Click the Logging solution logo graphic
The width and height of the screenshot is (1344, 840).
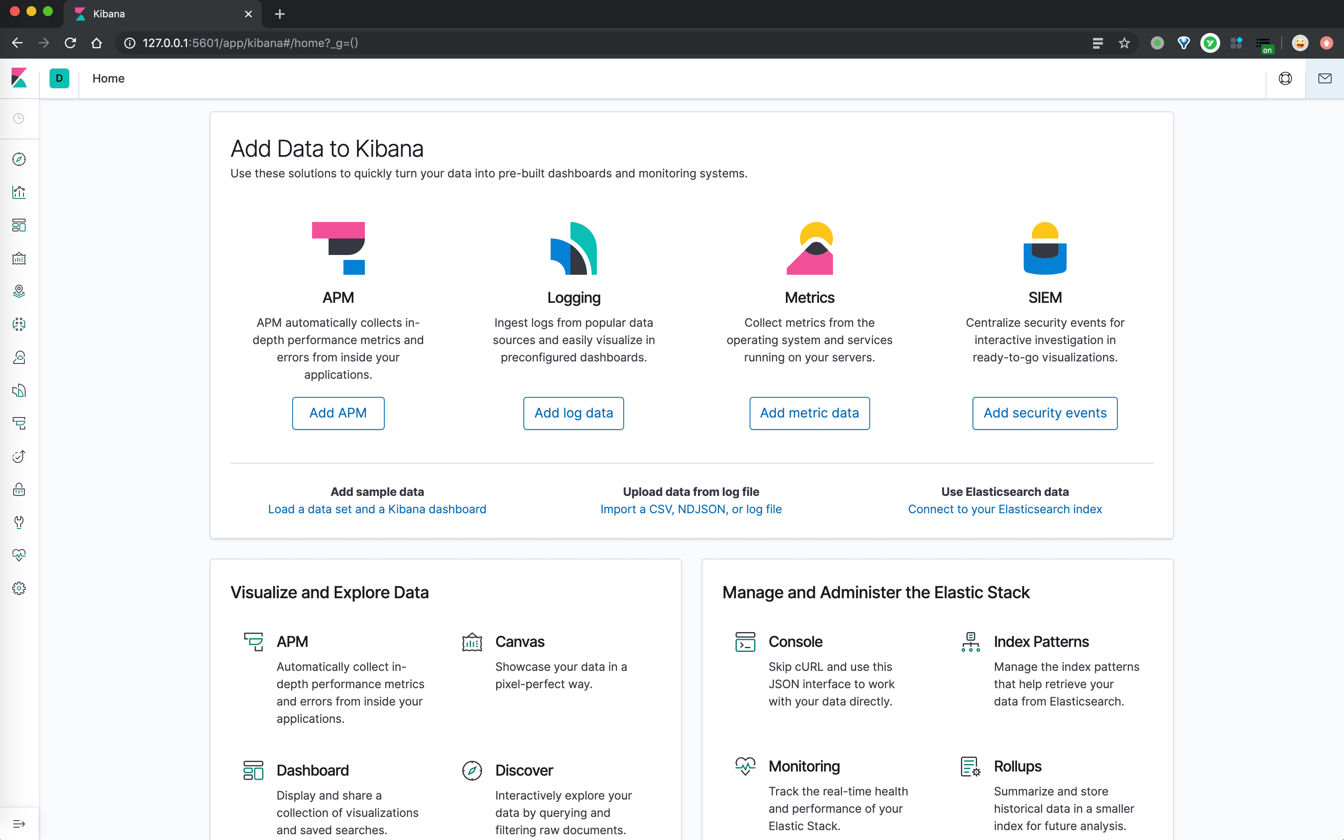574,248
